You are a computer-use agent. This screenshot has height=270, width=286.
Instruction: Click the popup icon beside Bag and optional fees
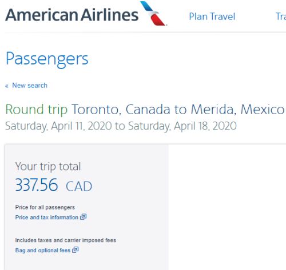(x=76, y=249)
